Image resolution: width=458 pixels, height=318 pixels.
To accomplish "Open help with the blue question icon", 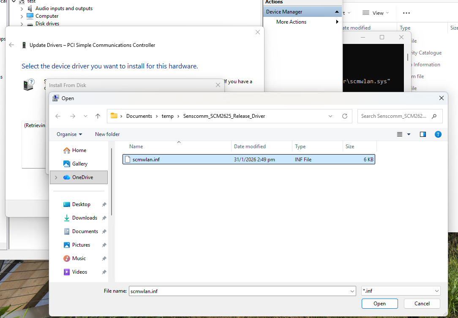I will (x=438, y=134).
